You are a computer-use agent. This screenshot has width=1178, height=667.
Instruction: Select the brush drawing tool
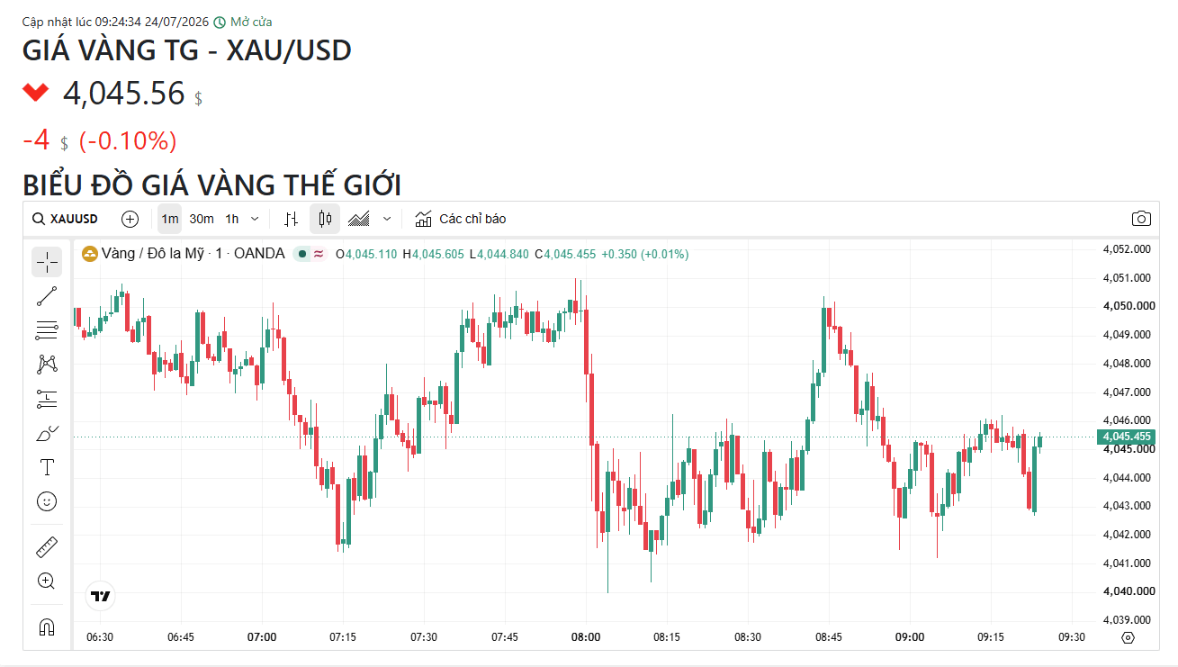click(47, 433)
